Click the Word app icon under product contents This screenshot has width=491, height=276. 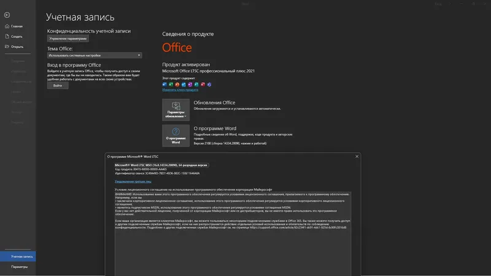pos(164,85)
